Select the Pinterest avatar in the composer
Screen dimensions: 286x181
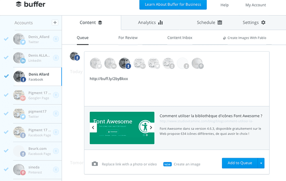pyautogui.click(x=197, y=64)
